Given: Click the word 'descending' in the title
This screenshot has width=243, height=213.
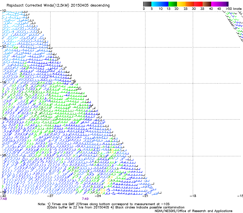Looking at the screenshot, I should [100, 6].
